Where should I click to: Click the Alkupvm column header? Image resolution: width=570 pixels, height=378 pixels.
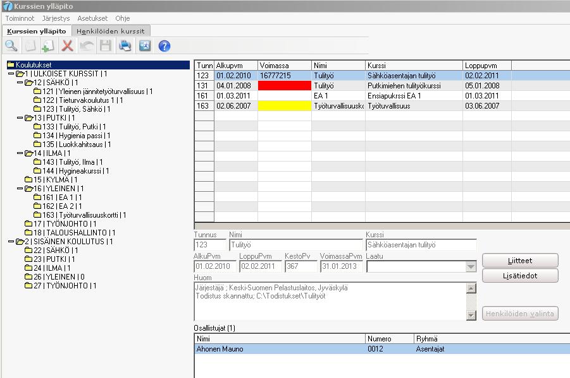(x=236, y=65)
